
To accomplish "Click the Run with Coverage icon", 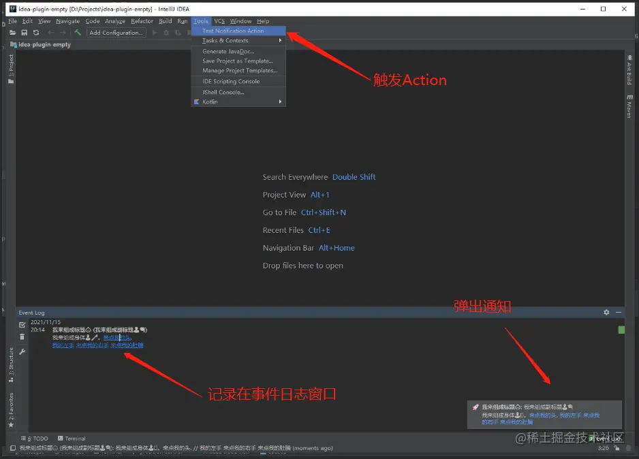I will click(x=178, y=33).
